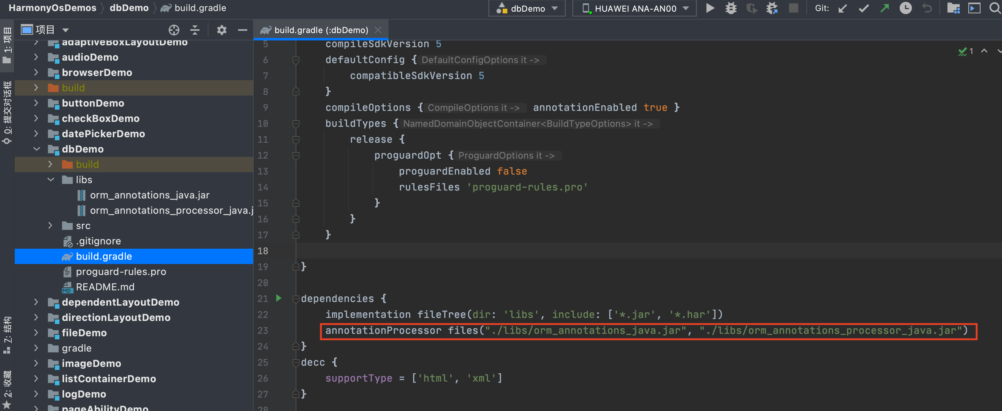Collapse the libs folder
This screenshot has width=1002, height=411.
(51, 180)
